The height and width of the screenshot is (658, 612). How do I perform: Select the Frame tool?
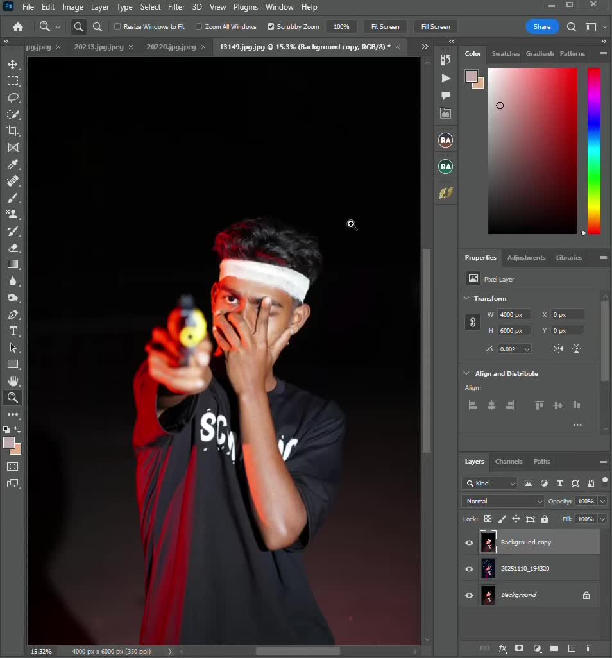coord(13,148)
